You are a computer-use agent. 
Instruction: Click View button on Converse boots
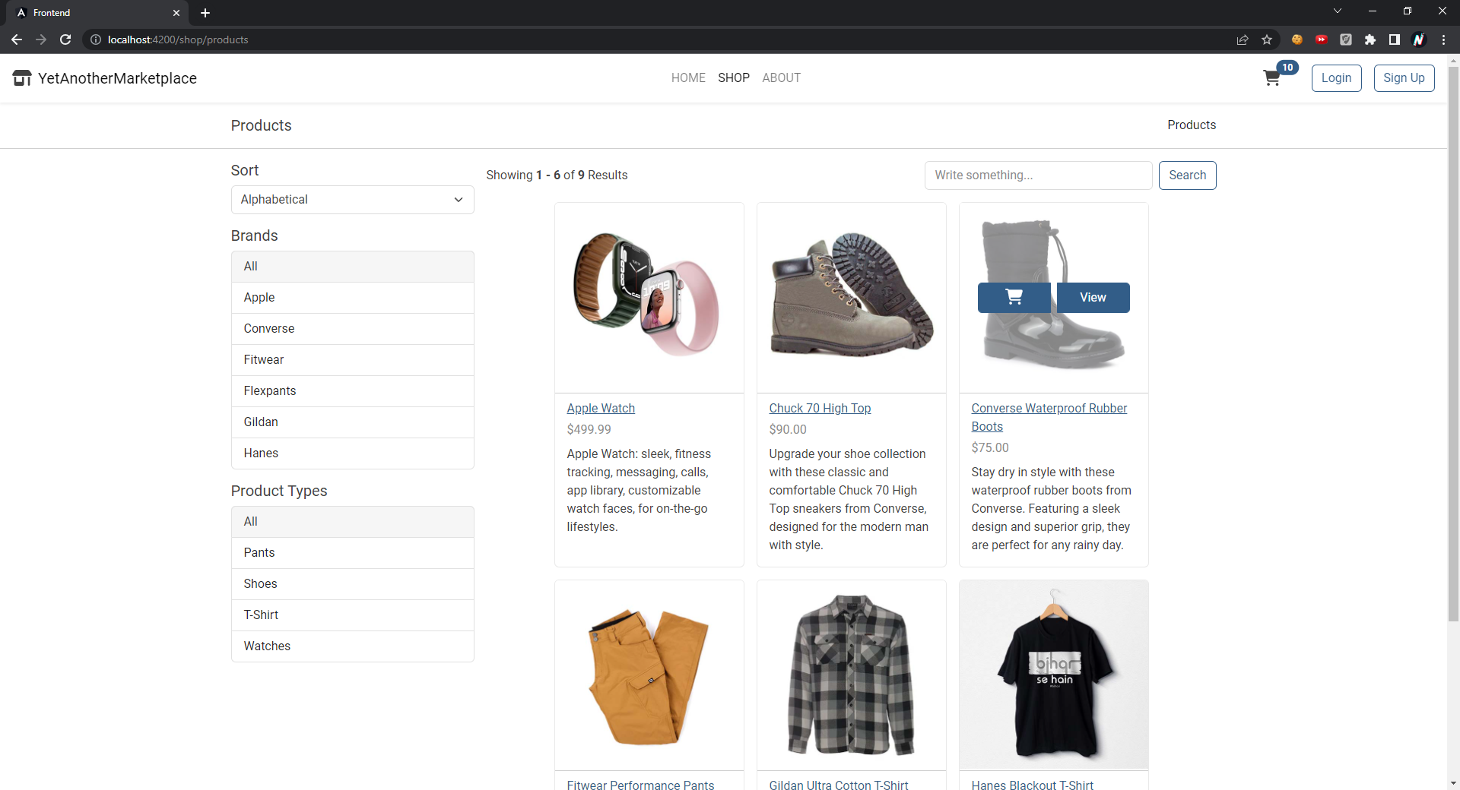1093,298
